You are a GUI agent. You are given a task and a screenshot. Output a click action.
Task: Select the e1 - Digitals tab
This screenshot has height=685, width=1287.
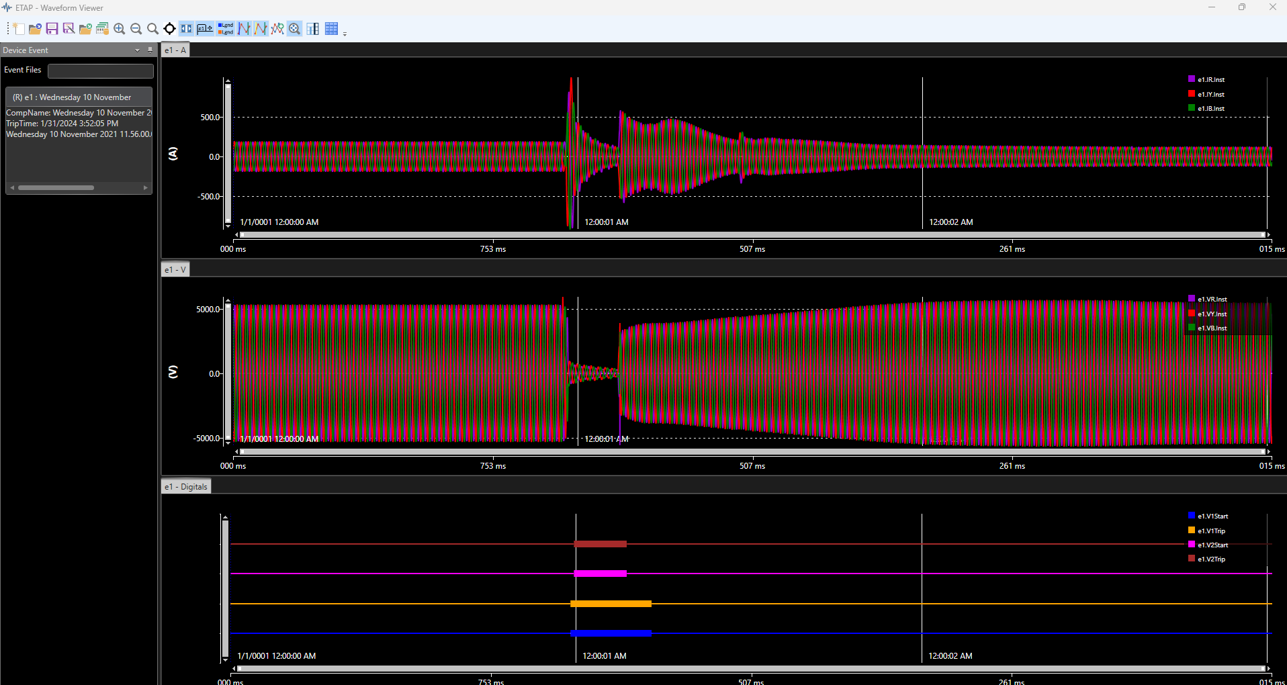(x=186, y=486)
